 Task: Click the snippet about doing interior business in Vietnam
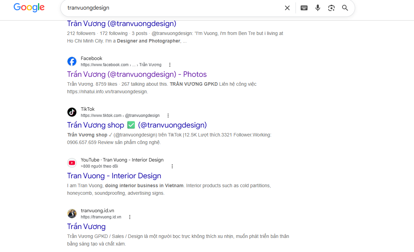(x=169, y=189)
